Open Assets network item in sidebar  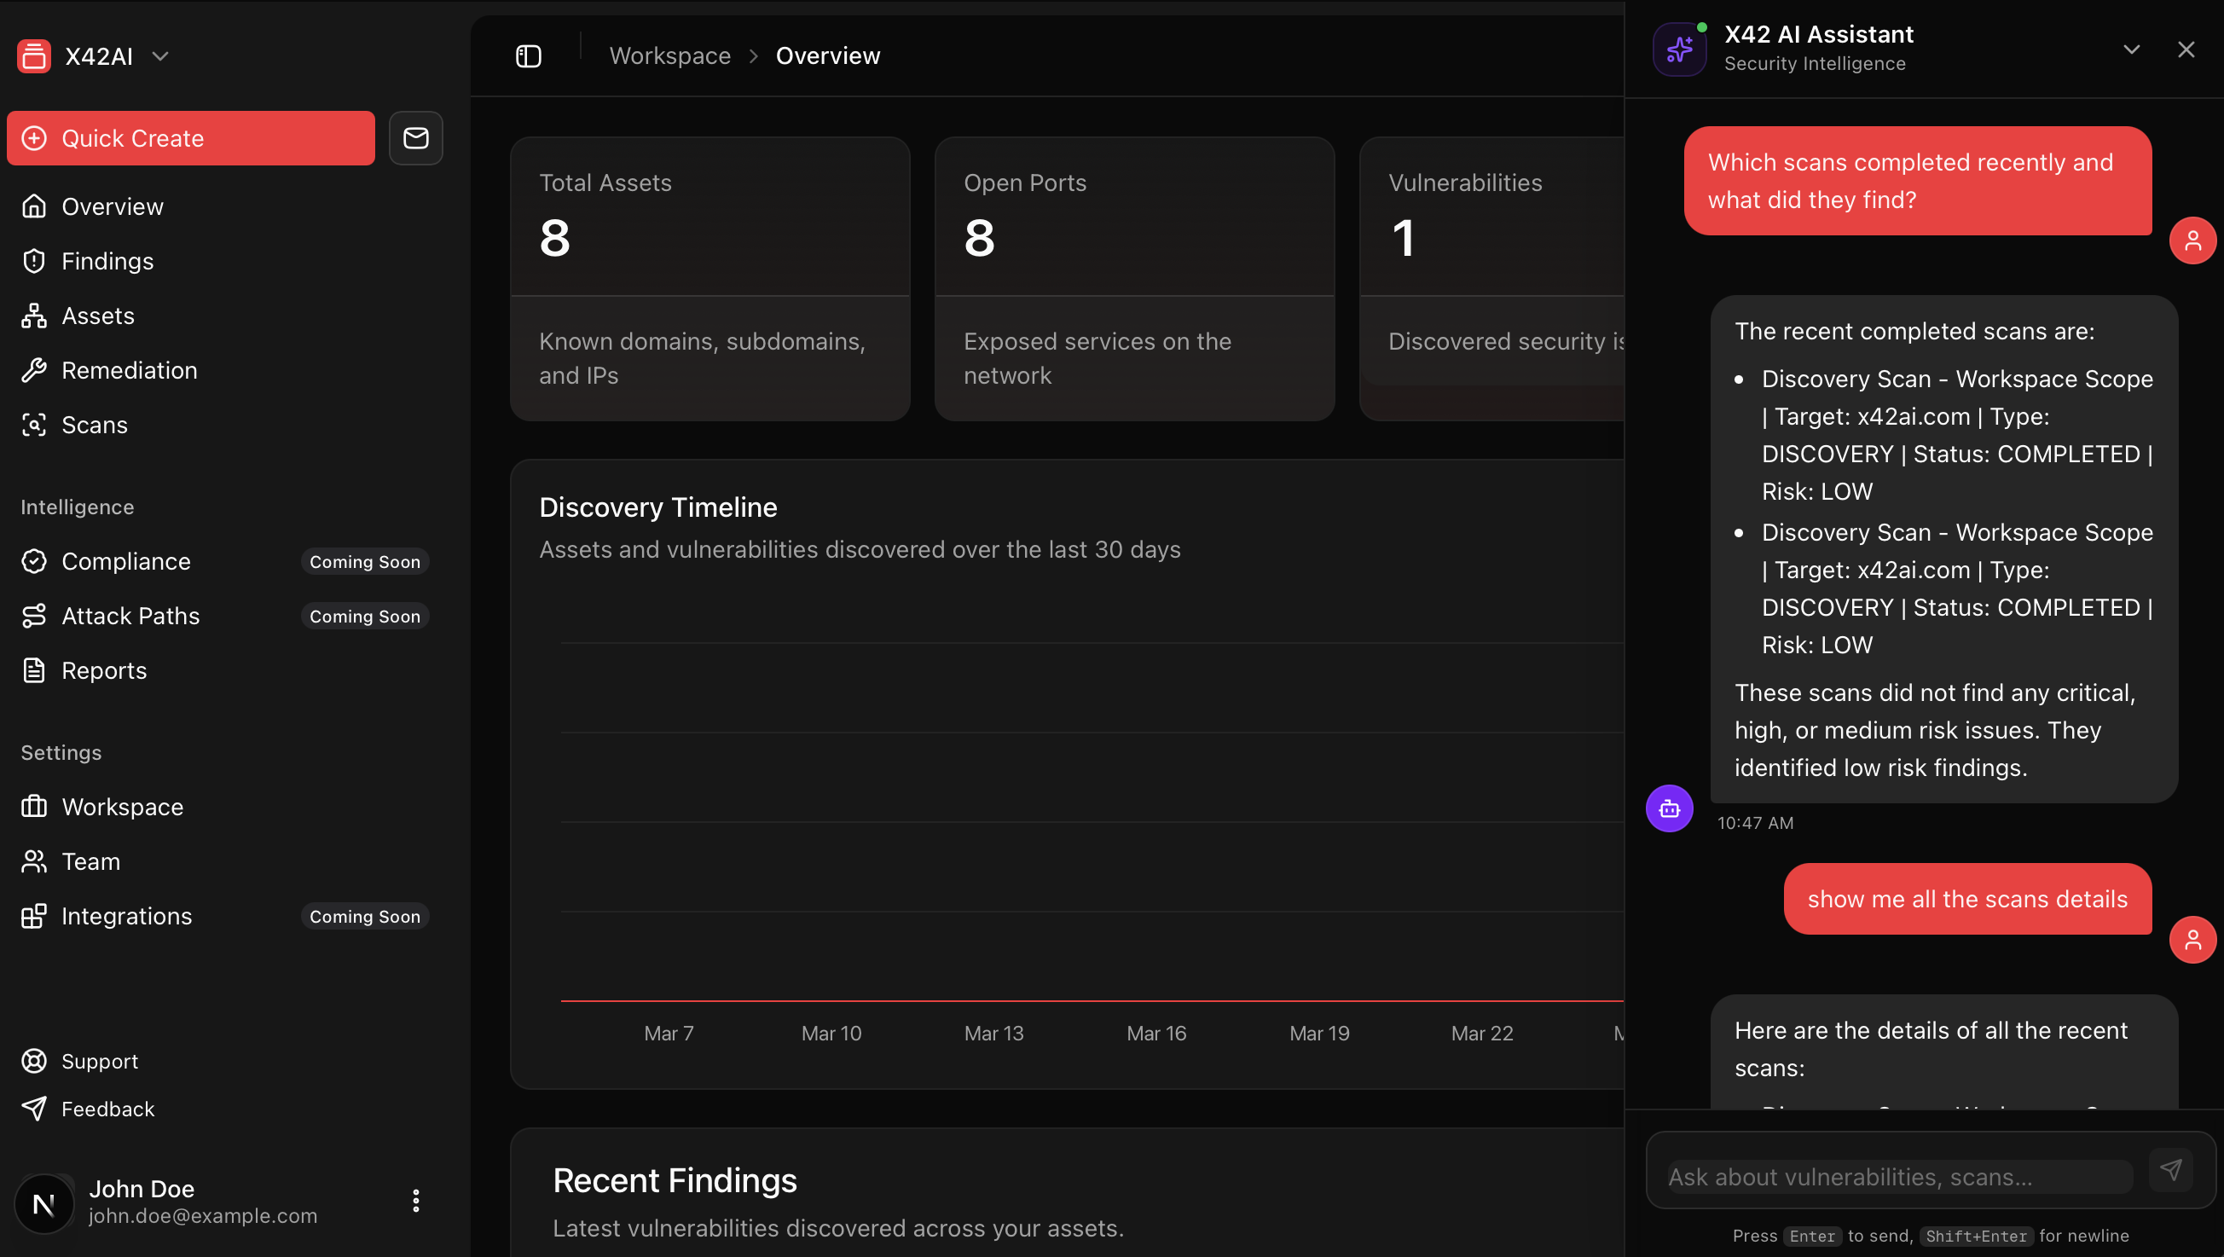coord(97,316)
